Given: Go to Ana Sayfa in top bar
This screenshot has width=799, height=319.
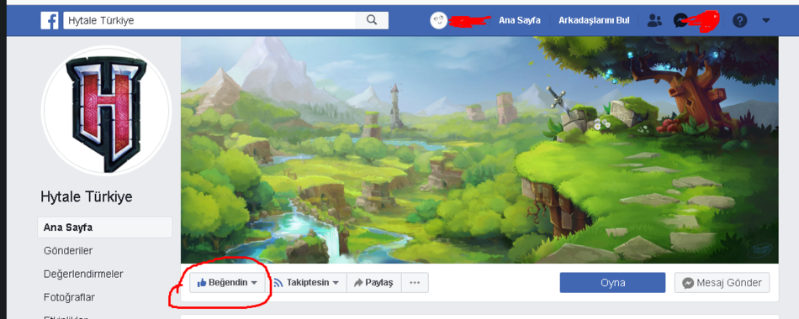Looking at the screenshot, I should coord(519,20).
